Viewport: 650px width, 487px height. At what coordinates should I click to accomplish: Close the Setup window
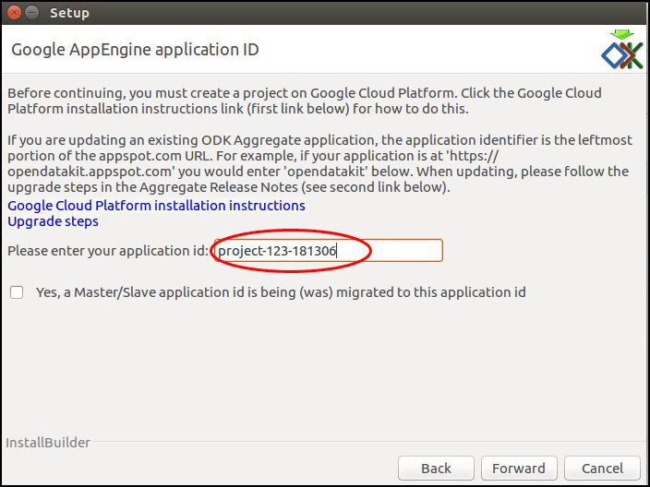point(14,12)
